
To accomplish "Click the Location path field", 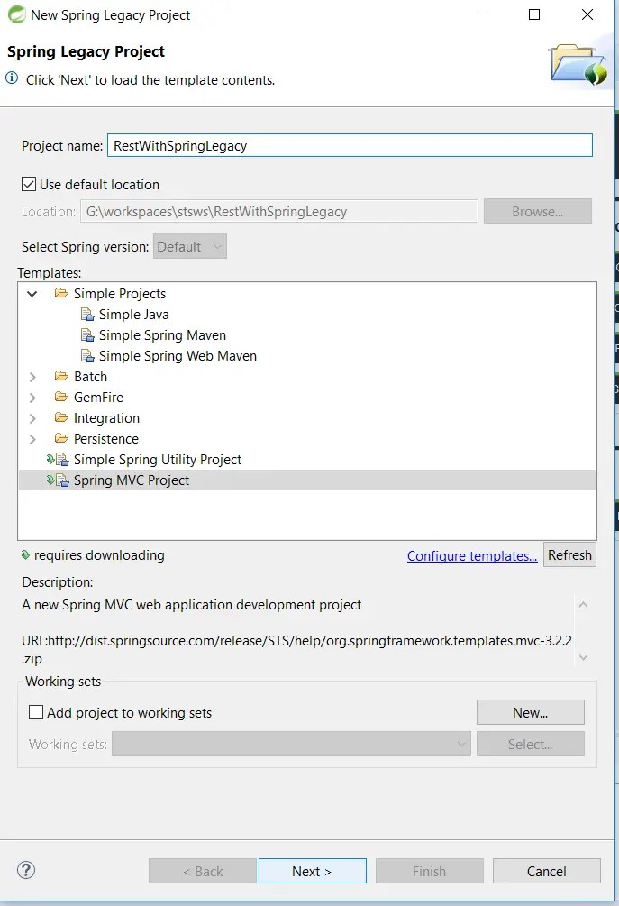I will (279, 212).
